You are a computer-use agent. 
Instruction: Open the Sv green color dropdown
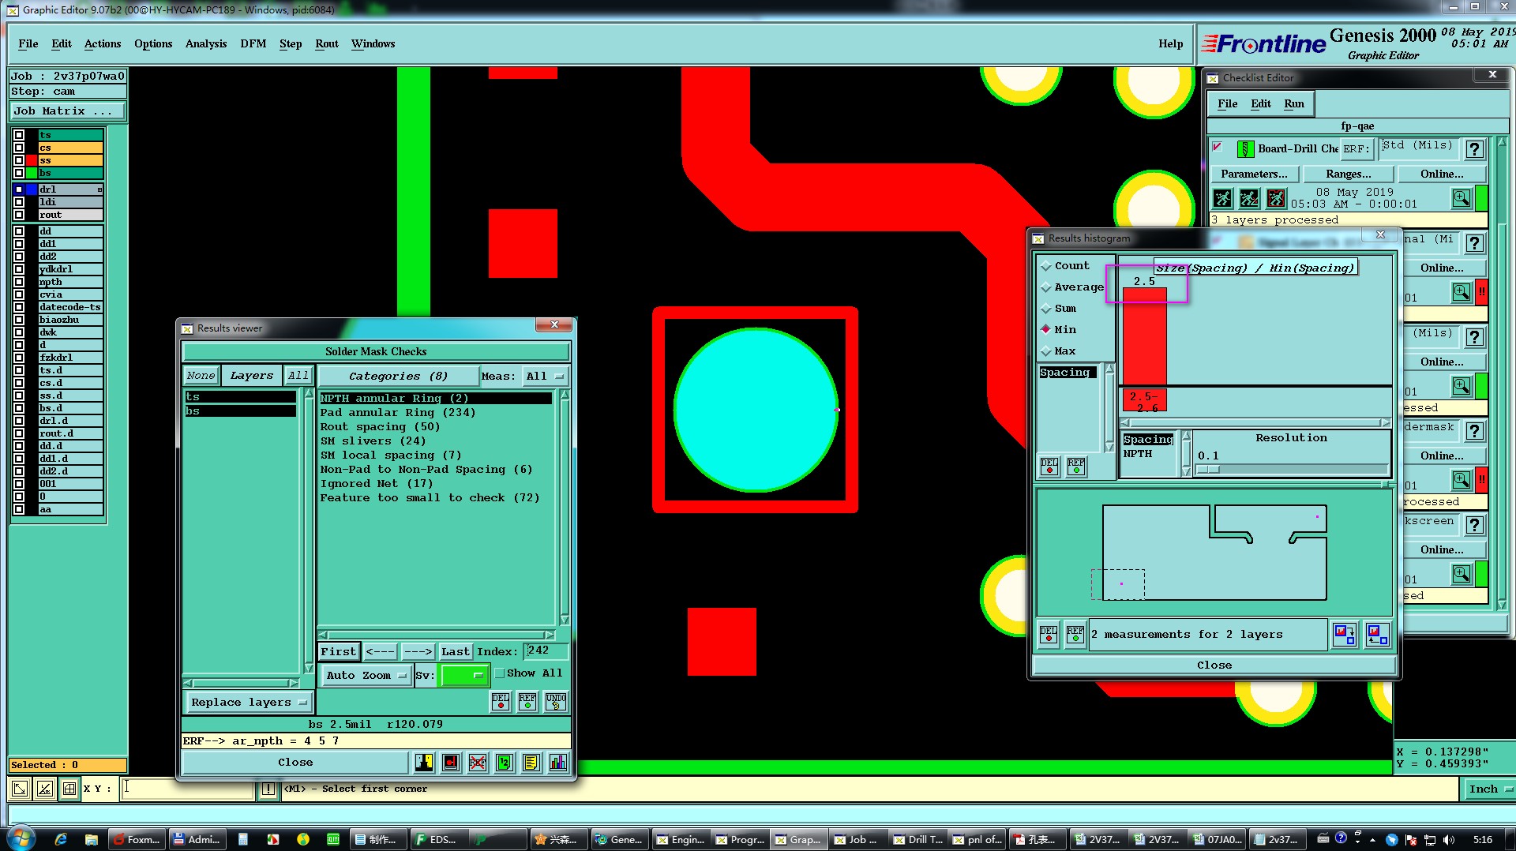[464, 675]
